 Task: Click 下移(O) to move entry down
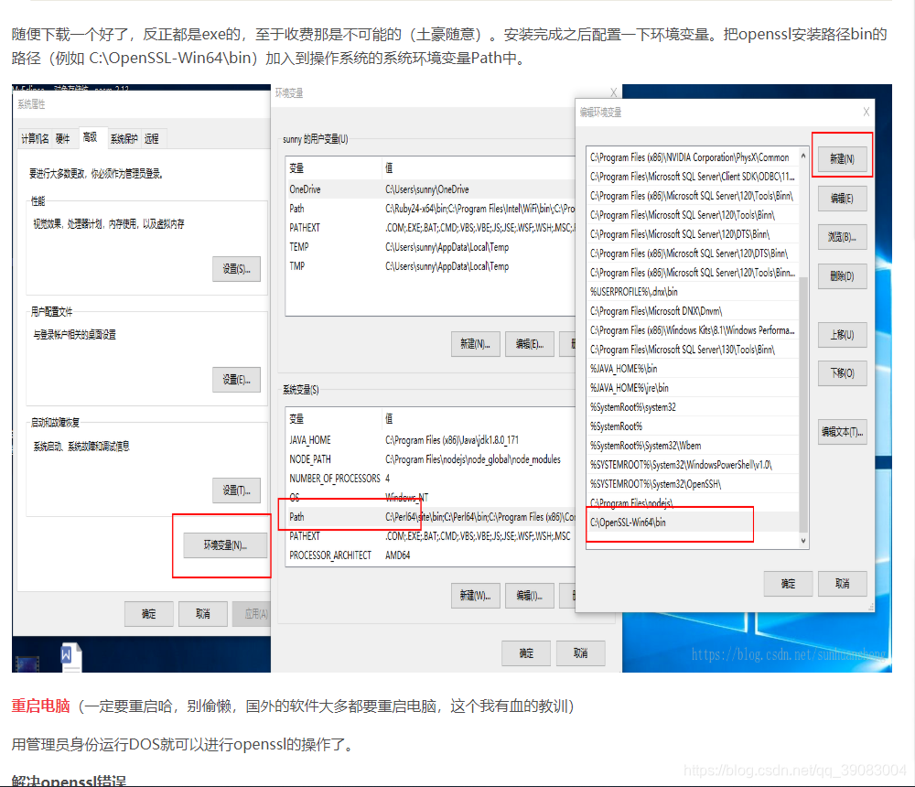841,372
